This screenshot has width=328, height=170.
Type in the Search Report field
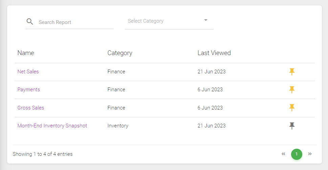74,22
